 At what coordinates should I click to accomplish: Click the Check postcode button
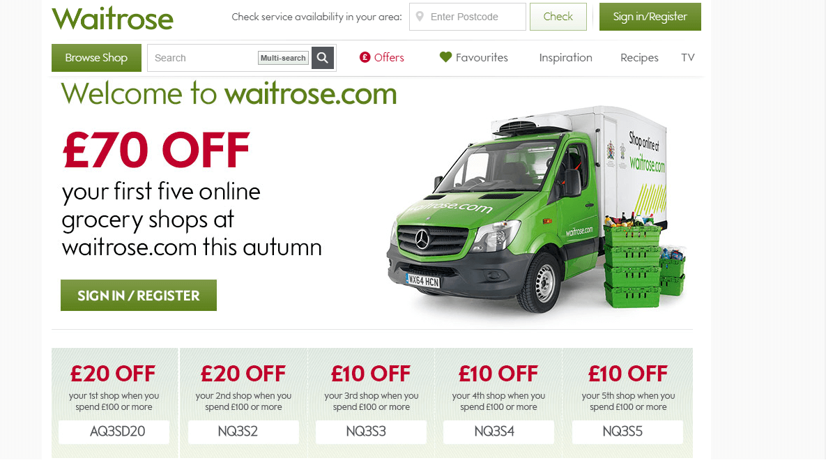[558, 16]
